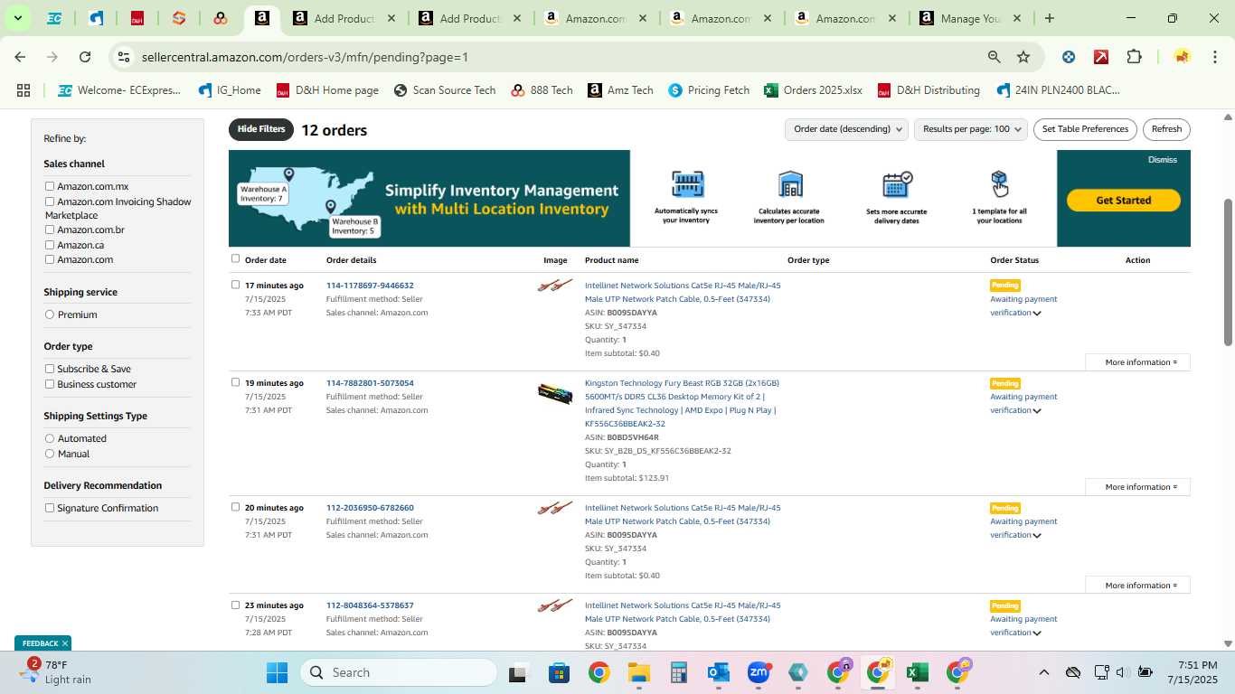This screenshot has width=1235, height=694.
Task: Open site information icon in address bar
Action: click(124, 57)
